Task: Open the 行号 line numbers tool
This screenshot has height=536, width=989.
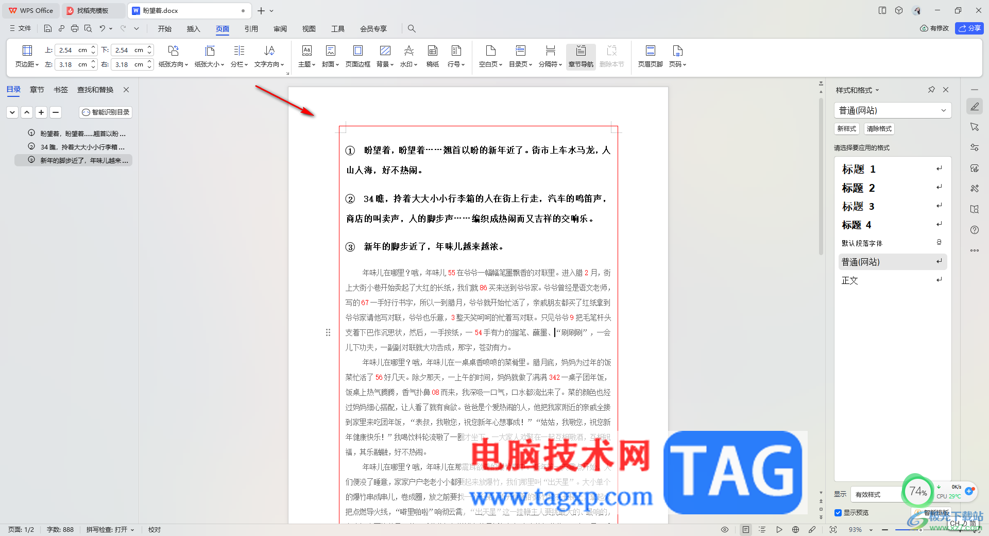Action: (x=456, y=56)
